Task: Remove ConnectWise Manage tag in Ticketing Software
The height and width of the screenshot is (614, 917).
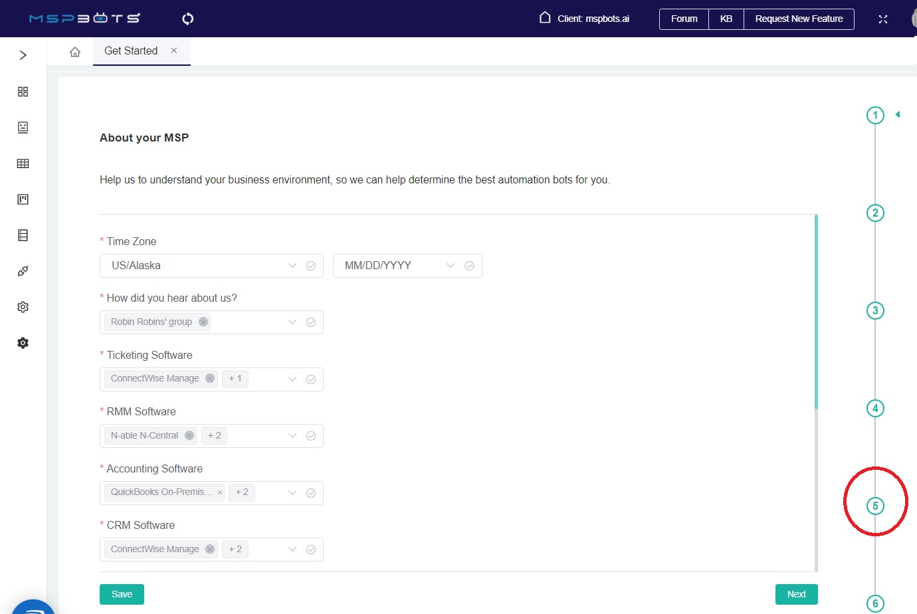Action: point(210,378)
